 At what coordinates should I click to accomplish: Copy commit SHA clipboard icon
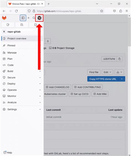click(x=120, y=59)
